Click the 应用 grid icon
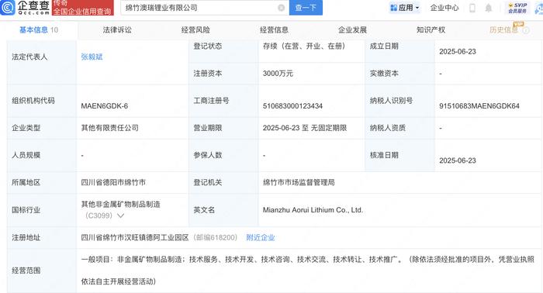This screenshot has height=293, width=543. tap(393, 8)
